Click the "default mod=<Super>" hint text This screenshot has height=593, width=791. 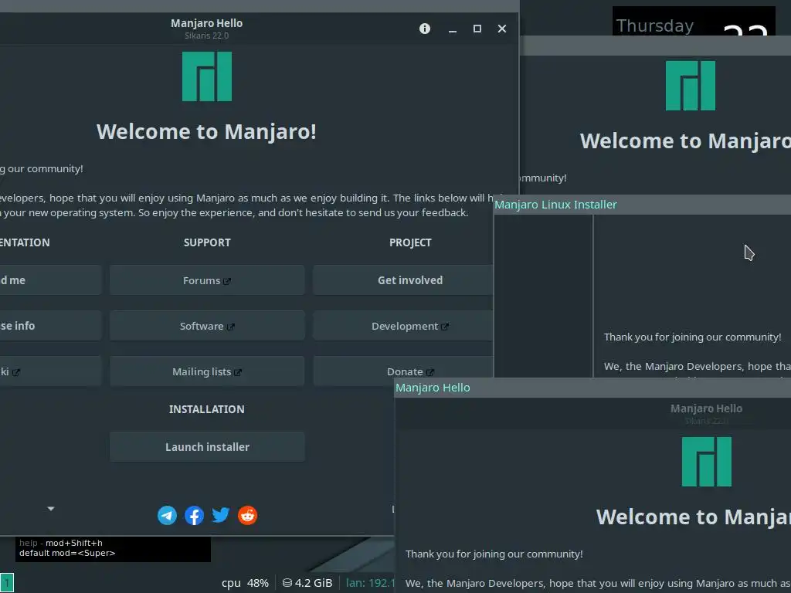click(67, 553)
